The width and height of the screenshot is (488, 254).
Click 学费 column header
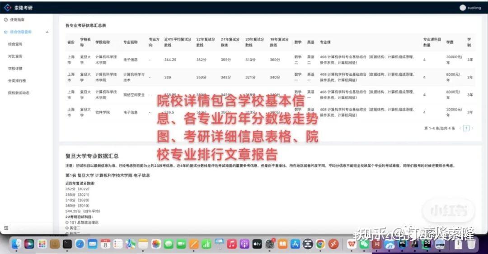450,42
